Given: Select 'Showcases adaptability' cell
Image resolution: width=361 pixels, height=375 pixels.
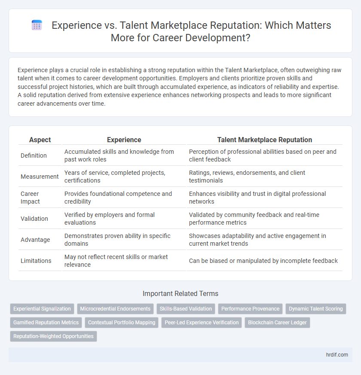Looking at the screenshot, I should [265, 240].
